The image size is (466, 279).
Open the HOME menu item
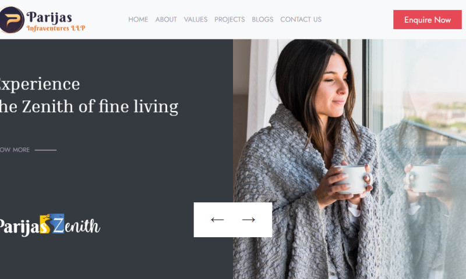138,20
